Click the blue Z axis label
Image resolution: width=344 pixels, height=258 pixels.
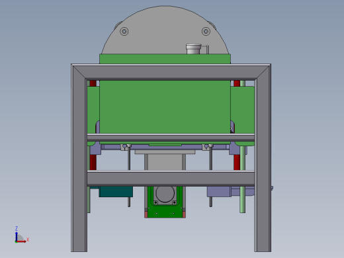(17, 228)
